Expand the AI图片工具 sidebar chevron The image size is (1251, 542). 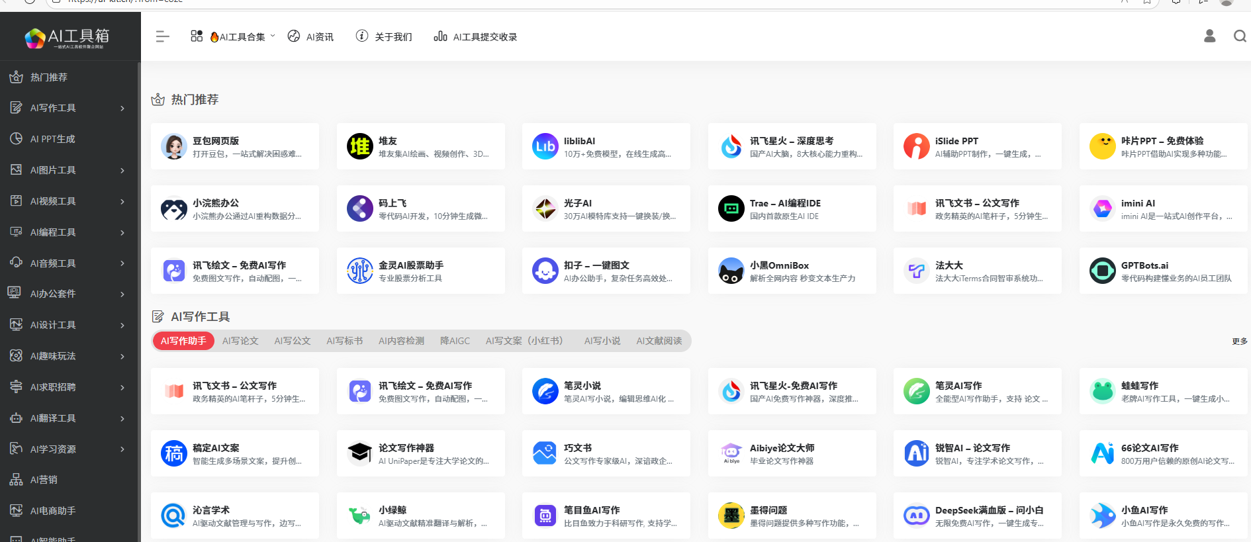pos(122,170)
